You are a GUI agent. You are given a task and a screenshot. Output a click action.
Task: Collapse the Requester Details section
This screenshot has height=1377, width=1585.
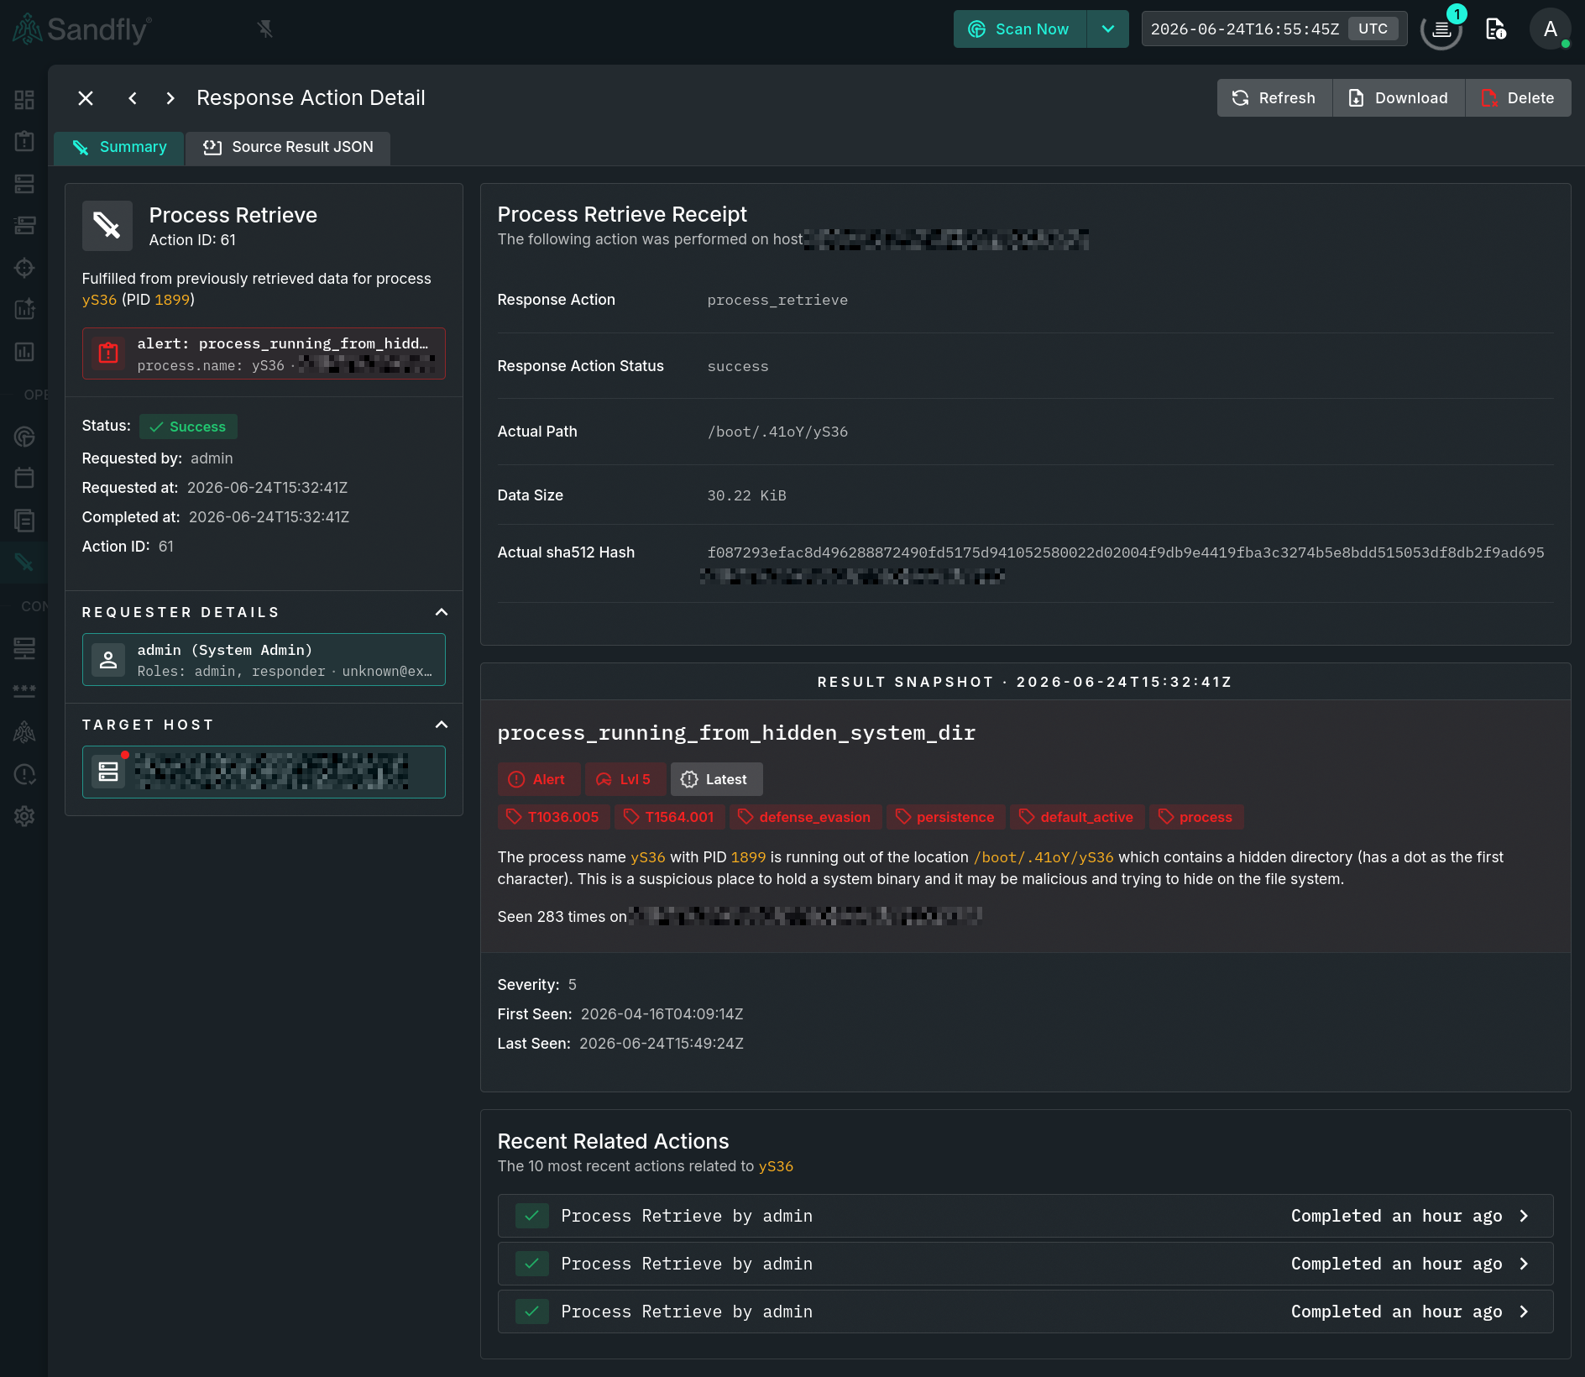pos(442,612)
